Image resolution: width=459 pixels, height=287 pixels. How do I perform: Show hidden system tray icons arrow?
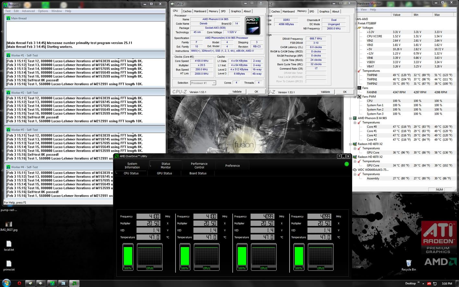pos(423,283)
